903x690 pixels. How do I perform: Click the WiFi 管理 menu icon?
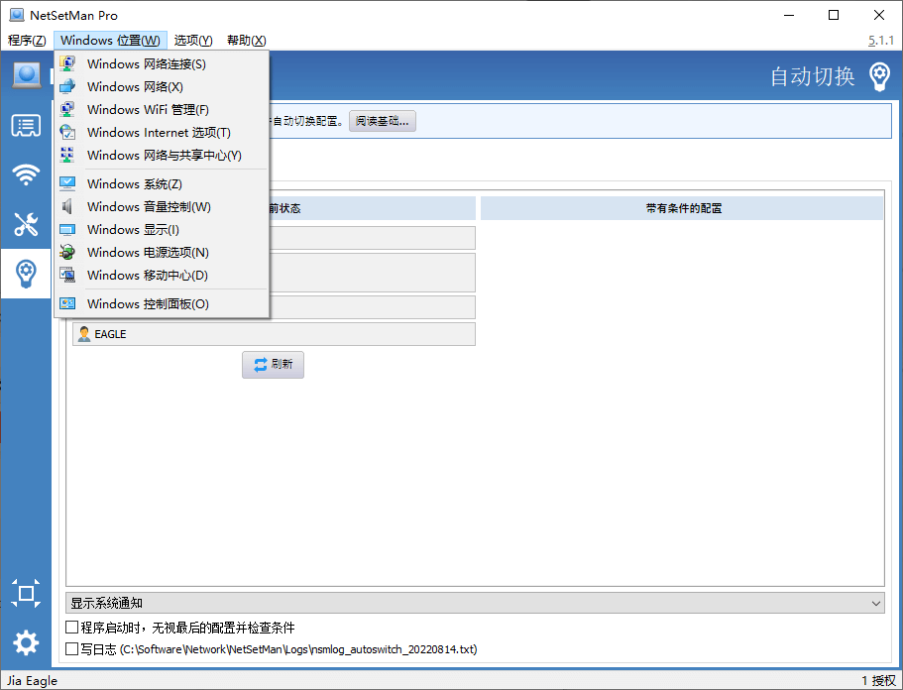pos(67,109)
